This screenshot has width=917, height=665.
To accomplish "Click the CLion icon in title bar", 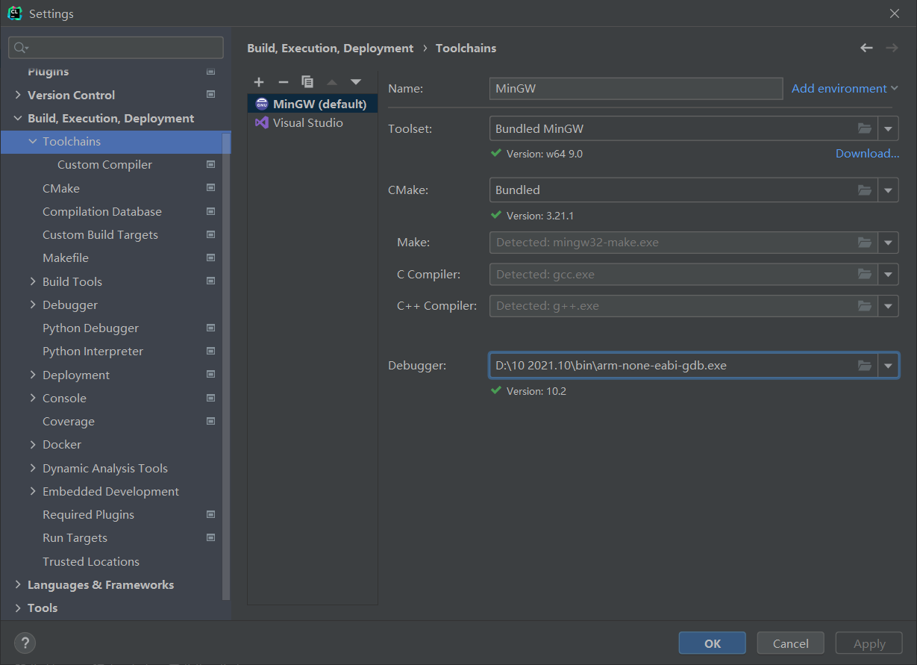I will [15, 13].
